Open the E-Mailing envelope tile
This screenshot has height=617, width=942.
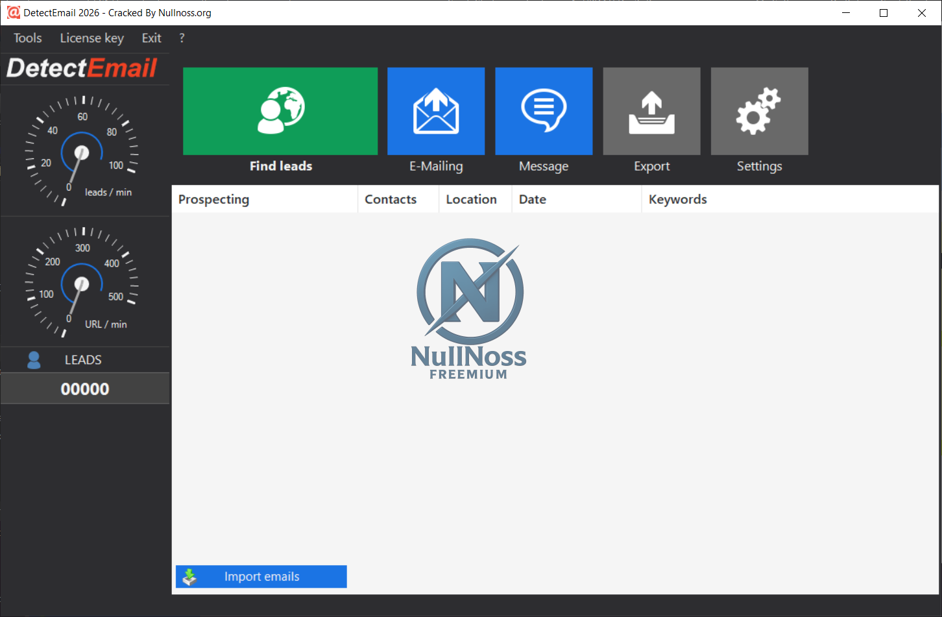pos(436,112)
